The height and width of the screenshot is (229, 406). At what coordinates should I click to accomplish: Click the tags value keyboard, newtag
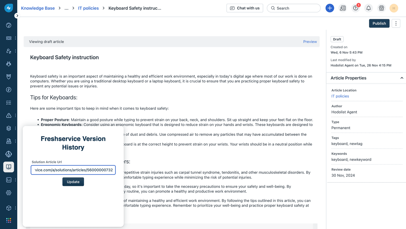(x=347, y=144)
